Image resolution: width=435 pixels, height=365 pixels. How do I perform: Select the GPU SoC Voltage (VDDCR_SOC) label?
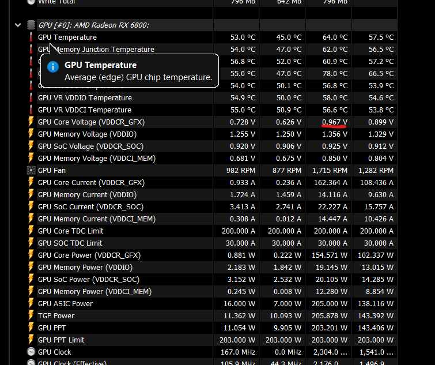90,146
